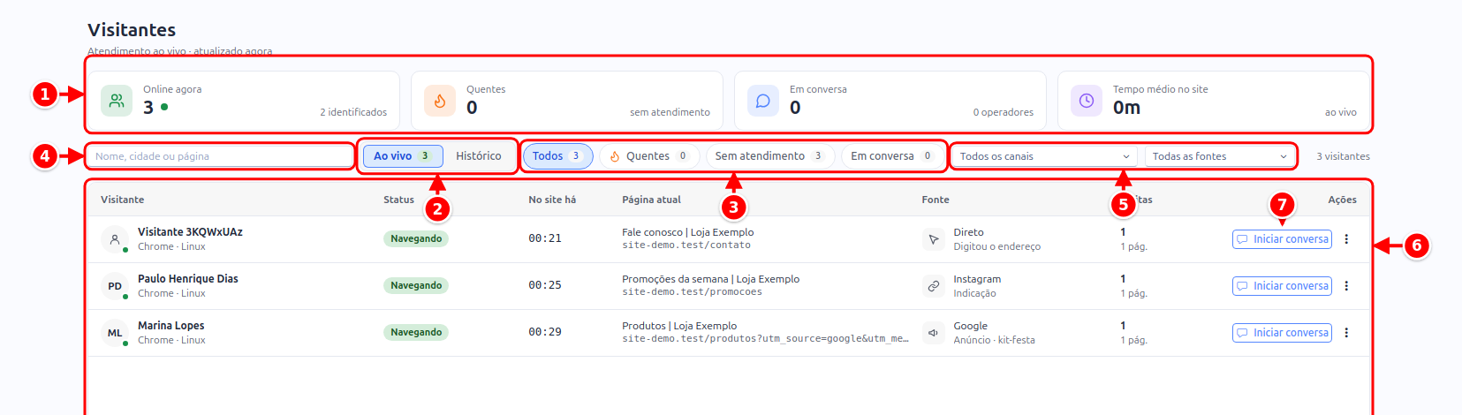This screenshot has height=415, width=1462.
Task: Click the Direto cursor source icon
Action: pyautogui.click(x=934, y=239)
